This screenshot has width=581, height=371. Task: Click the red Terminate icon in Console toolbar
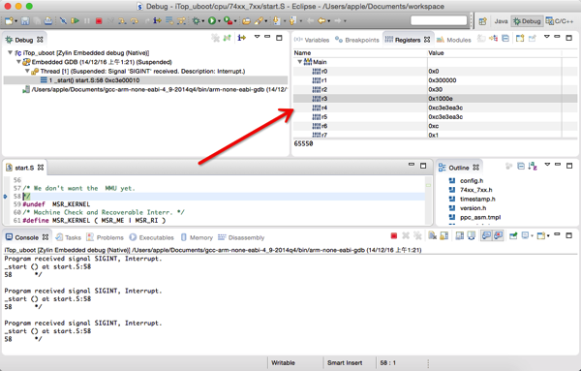pos(394,235)
